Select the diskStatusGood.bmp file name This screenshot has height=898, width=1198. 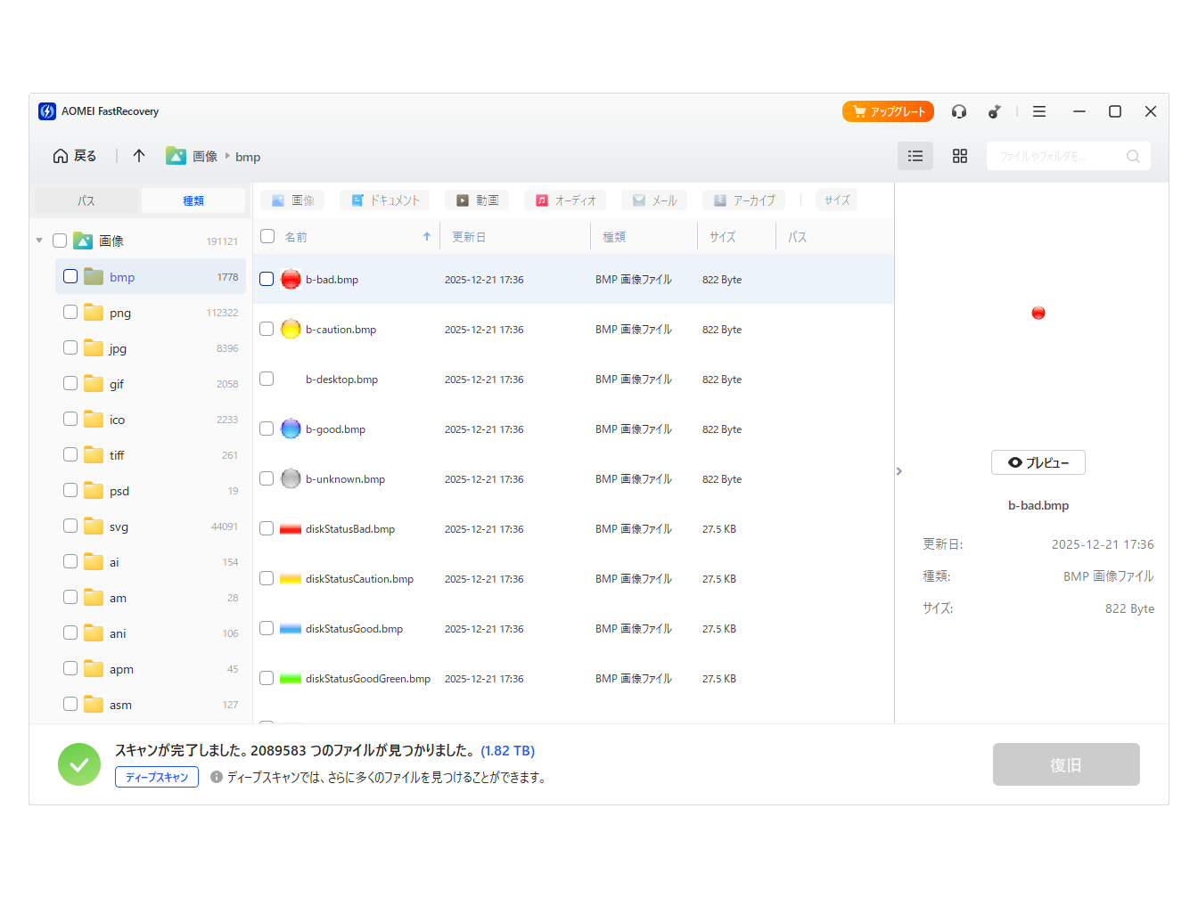354,629
